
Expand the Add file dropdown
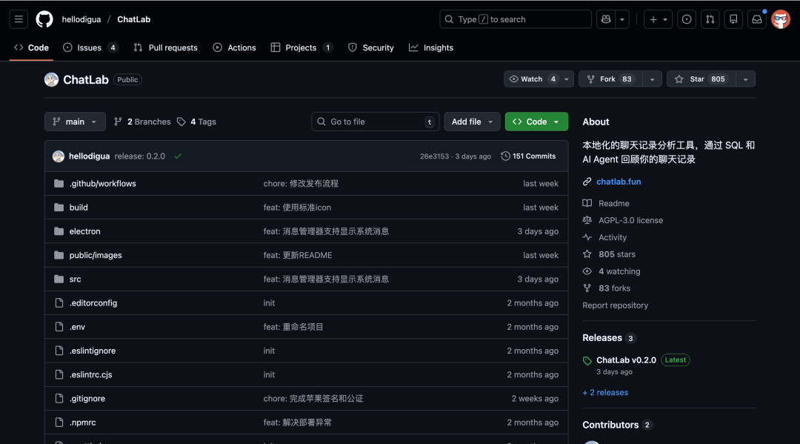pos(472,122)
